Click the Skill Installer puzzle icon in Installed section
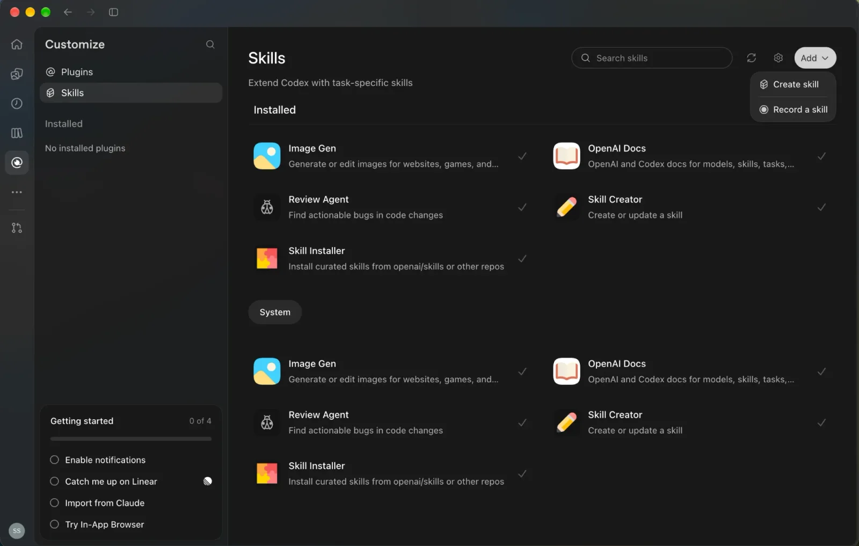The image size is (859, 546). coord(267,258)
